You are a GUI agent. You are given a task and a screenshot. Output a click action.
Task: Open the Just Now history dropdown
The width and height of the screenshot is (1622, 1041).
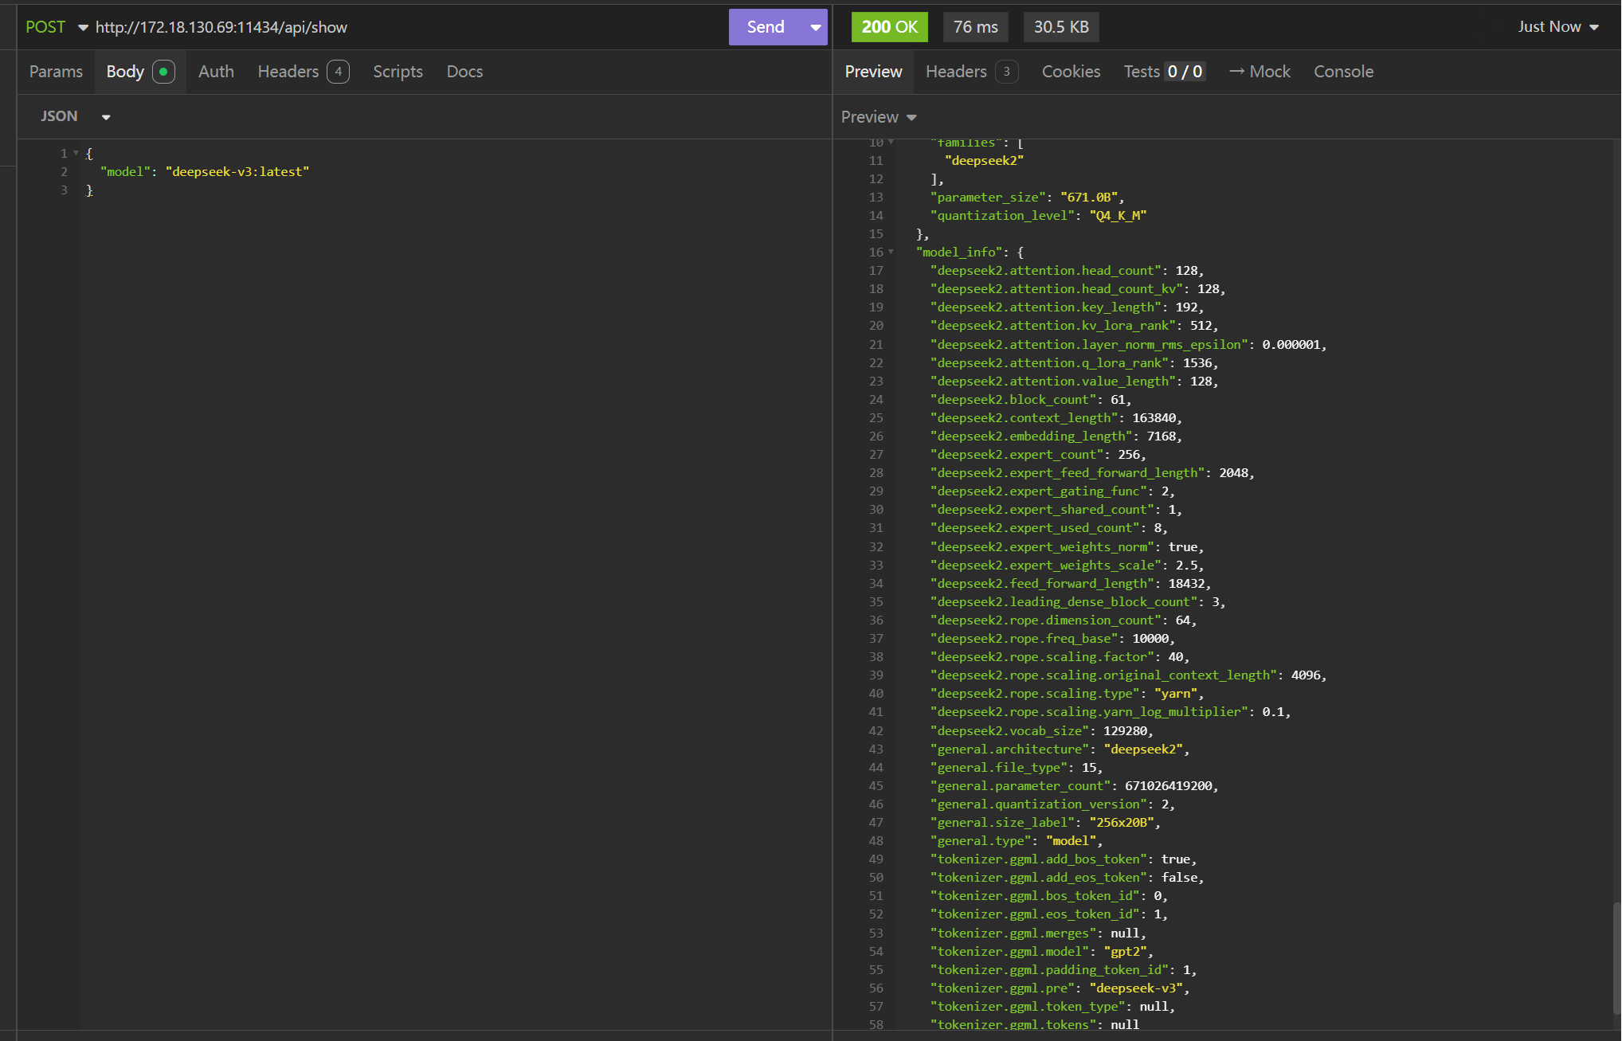(1557, 27)
